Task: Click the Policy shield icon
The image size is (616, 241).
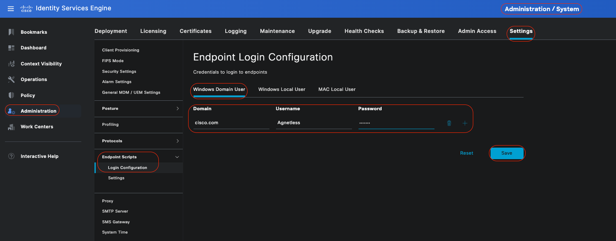Action: tap(12, 95)
